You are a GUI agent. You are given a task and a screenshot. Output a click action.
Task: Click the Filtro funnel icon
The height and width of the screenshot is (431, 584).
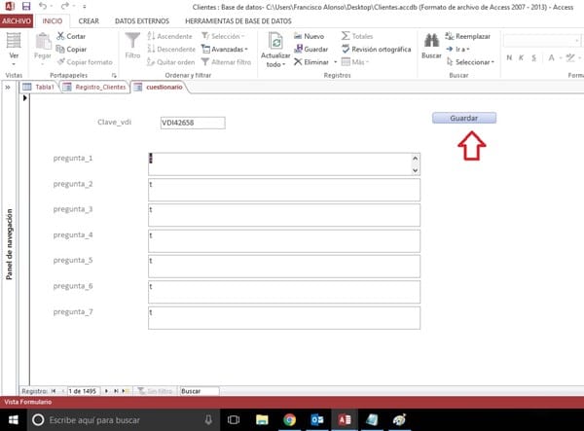[133, 40]
